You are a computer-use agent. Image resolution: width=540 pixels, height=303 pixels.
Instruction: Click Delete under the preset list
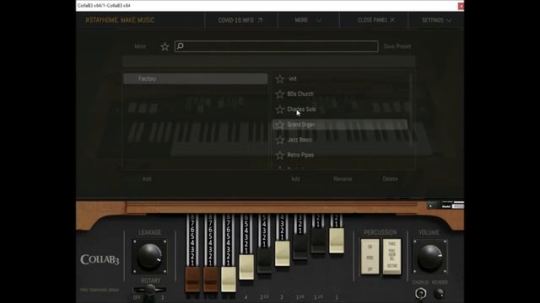pos(390,179)
